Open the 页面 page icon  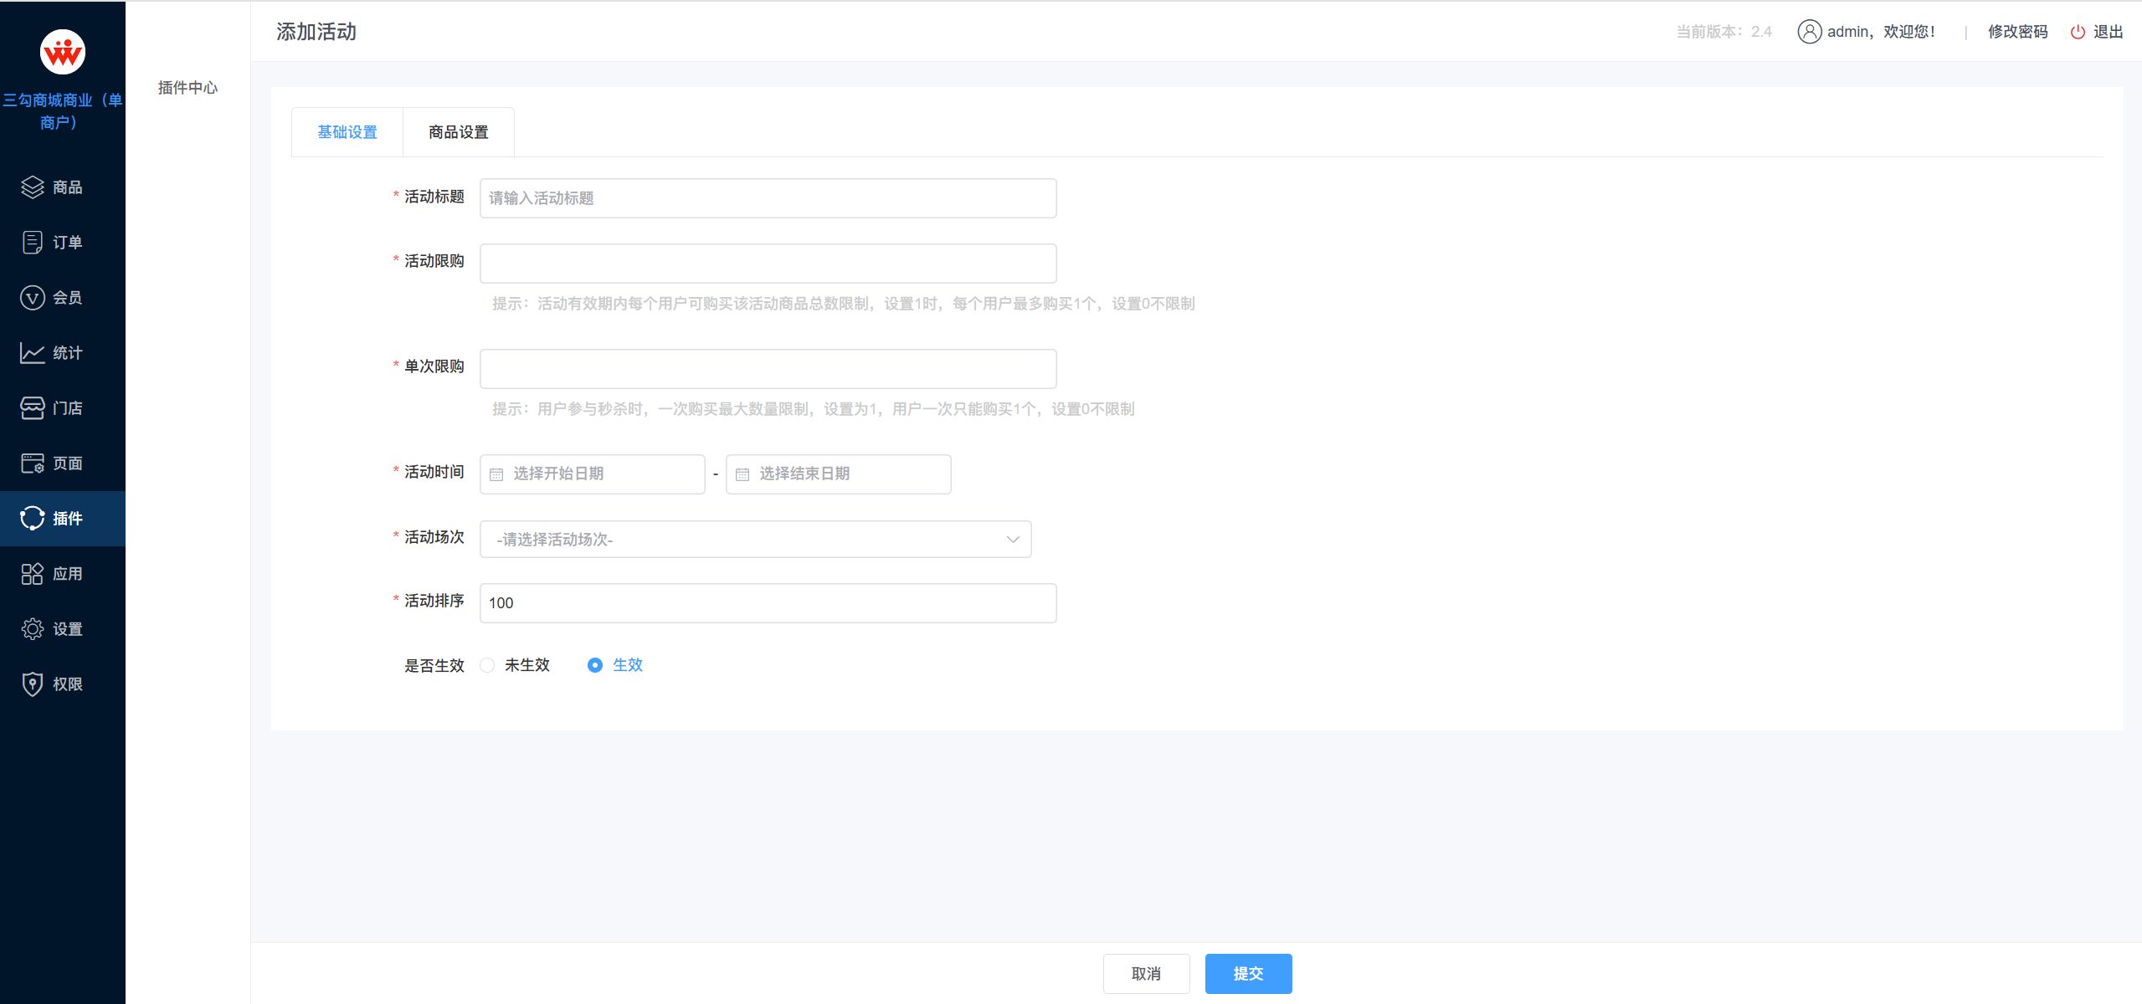click(32, 464)
